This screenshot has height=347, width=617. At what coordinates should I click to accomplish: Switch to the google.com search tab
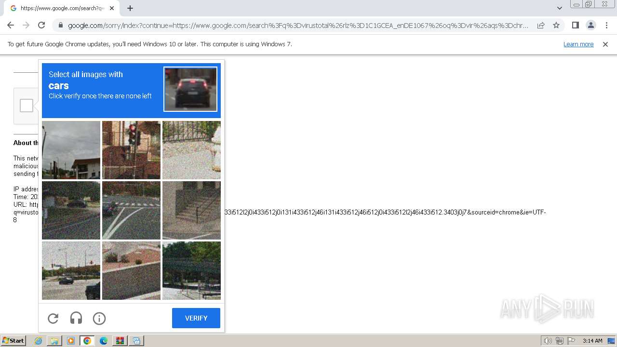tap(62, 8)
